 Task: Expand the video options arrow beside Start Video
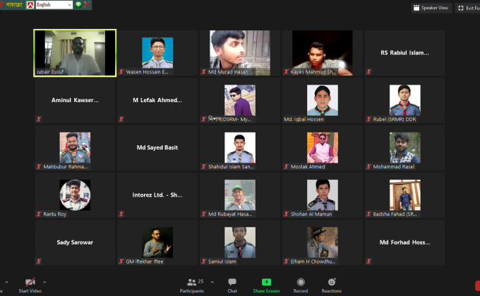click(x=44, y=281)
